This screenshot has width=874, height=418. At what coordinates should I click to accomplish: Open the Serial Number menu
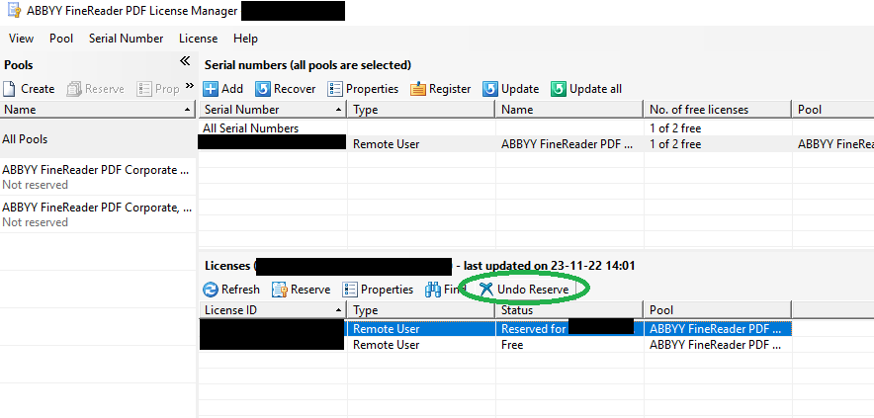pos(126,39)
